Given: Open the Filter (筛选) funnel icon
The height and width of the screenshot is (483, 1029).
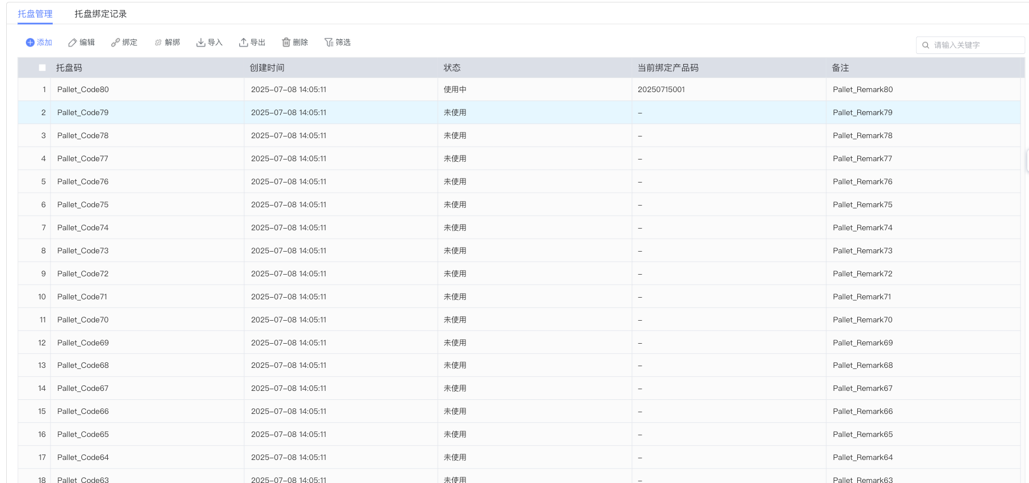Looking at the screenshot, I should [x=329, y=43].
